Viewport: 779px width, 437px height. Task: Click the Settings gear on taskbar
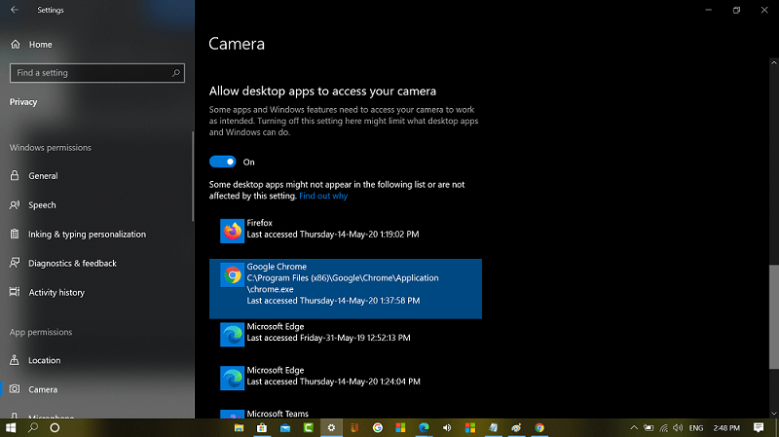pyautogui.click(x=331, y=427)
